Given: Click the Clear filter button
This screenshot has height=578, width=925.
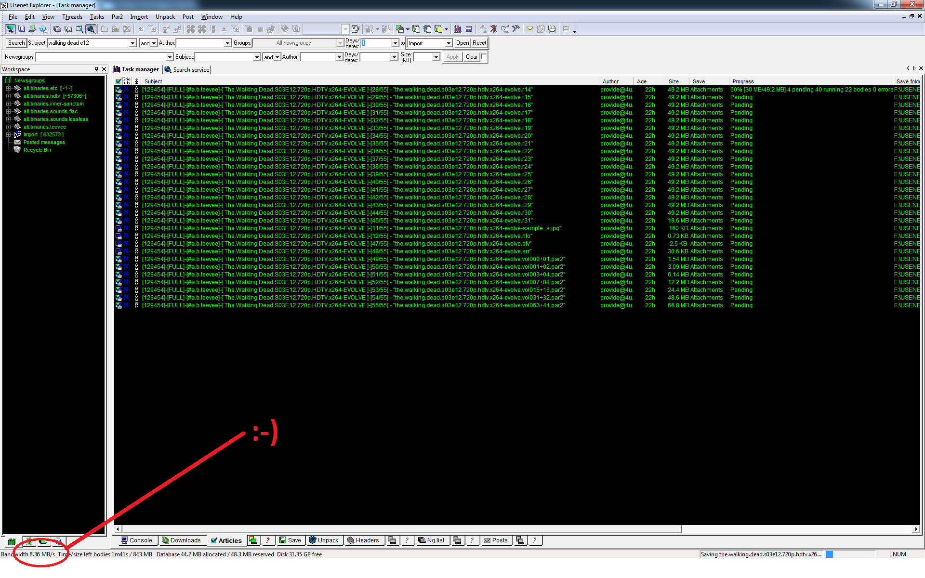Looking at the screenshot, I should click(x=472, y=57).
